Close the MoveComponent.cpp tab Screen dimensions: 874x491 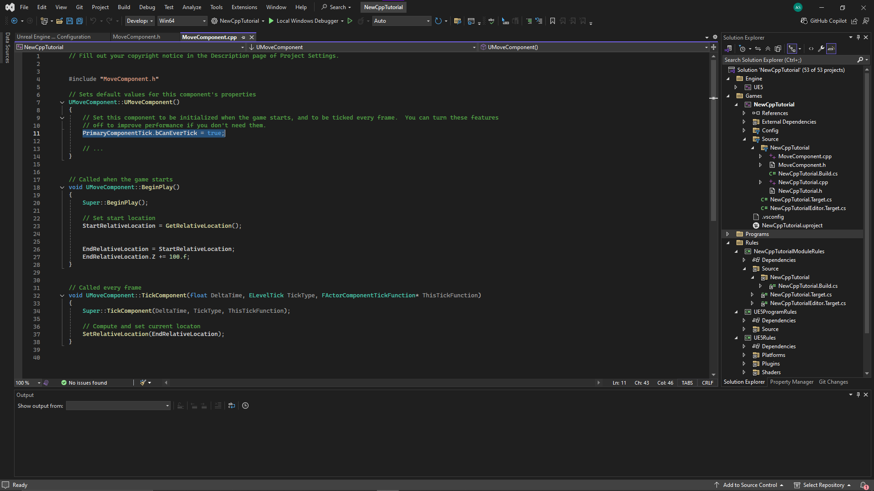(252, 37)
